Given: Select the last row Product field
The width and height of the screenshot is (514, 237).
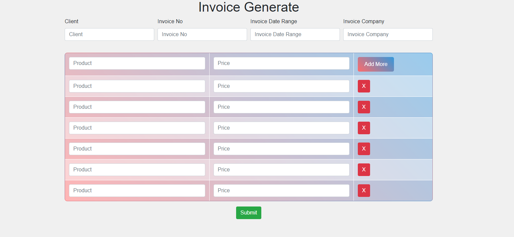Looking at the screenshot, I should [137, 191].
